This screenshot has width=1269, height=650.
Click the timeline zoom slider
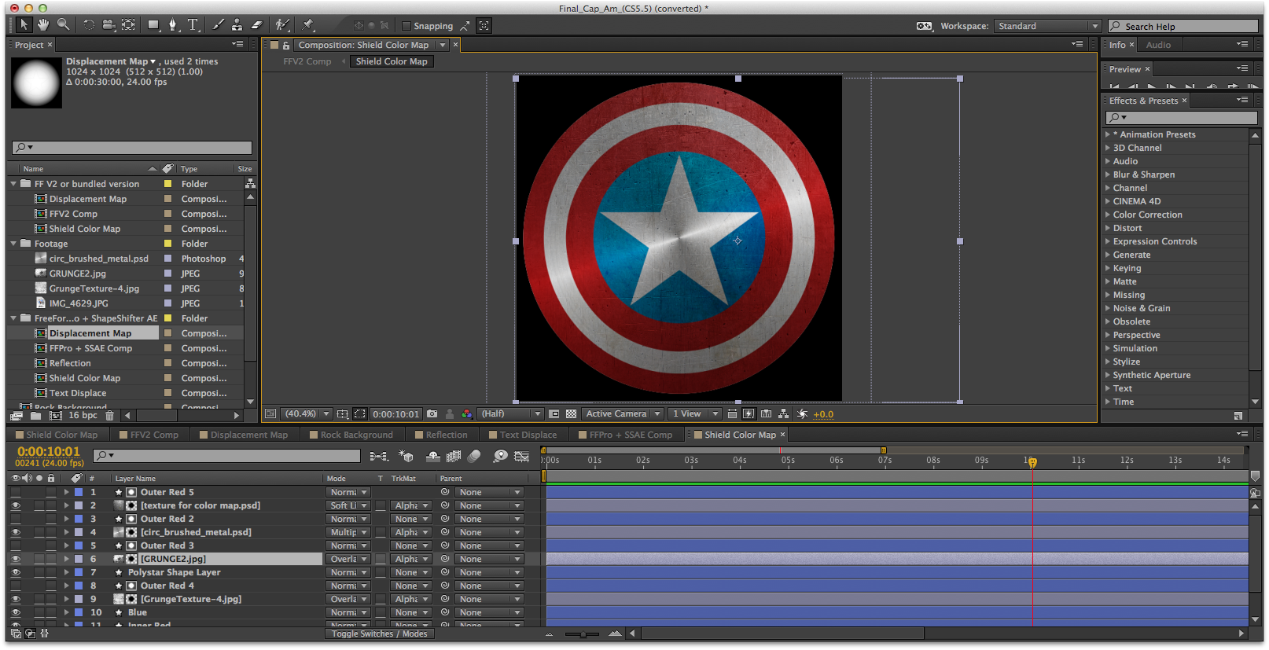coord(583,633)
